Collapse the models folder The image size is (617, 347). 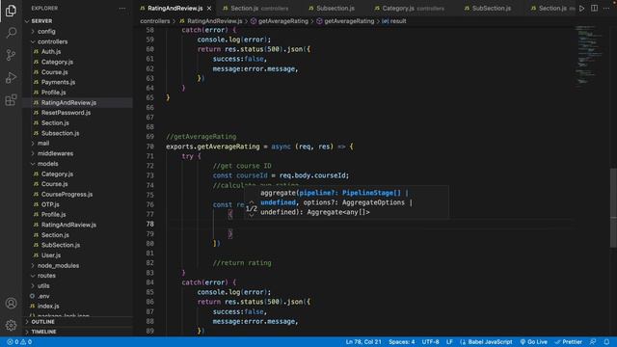[77, 164]
